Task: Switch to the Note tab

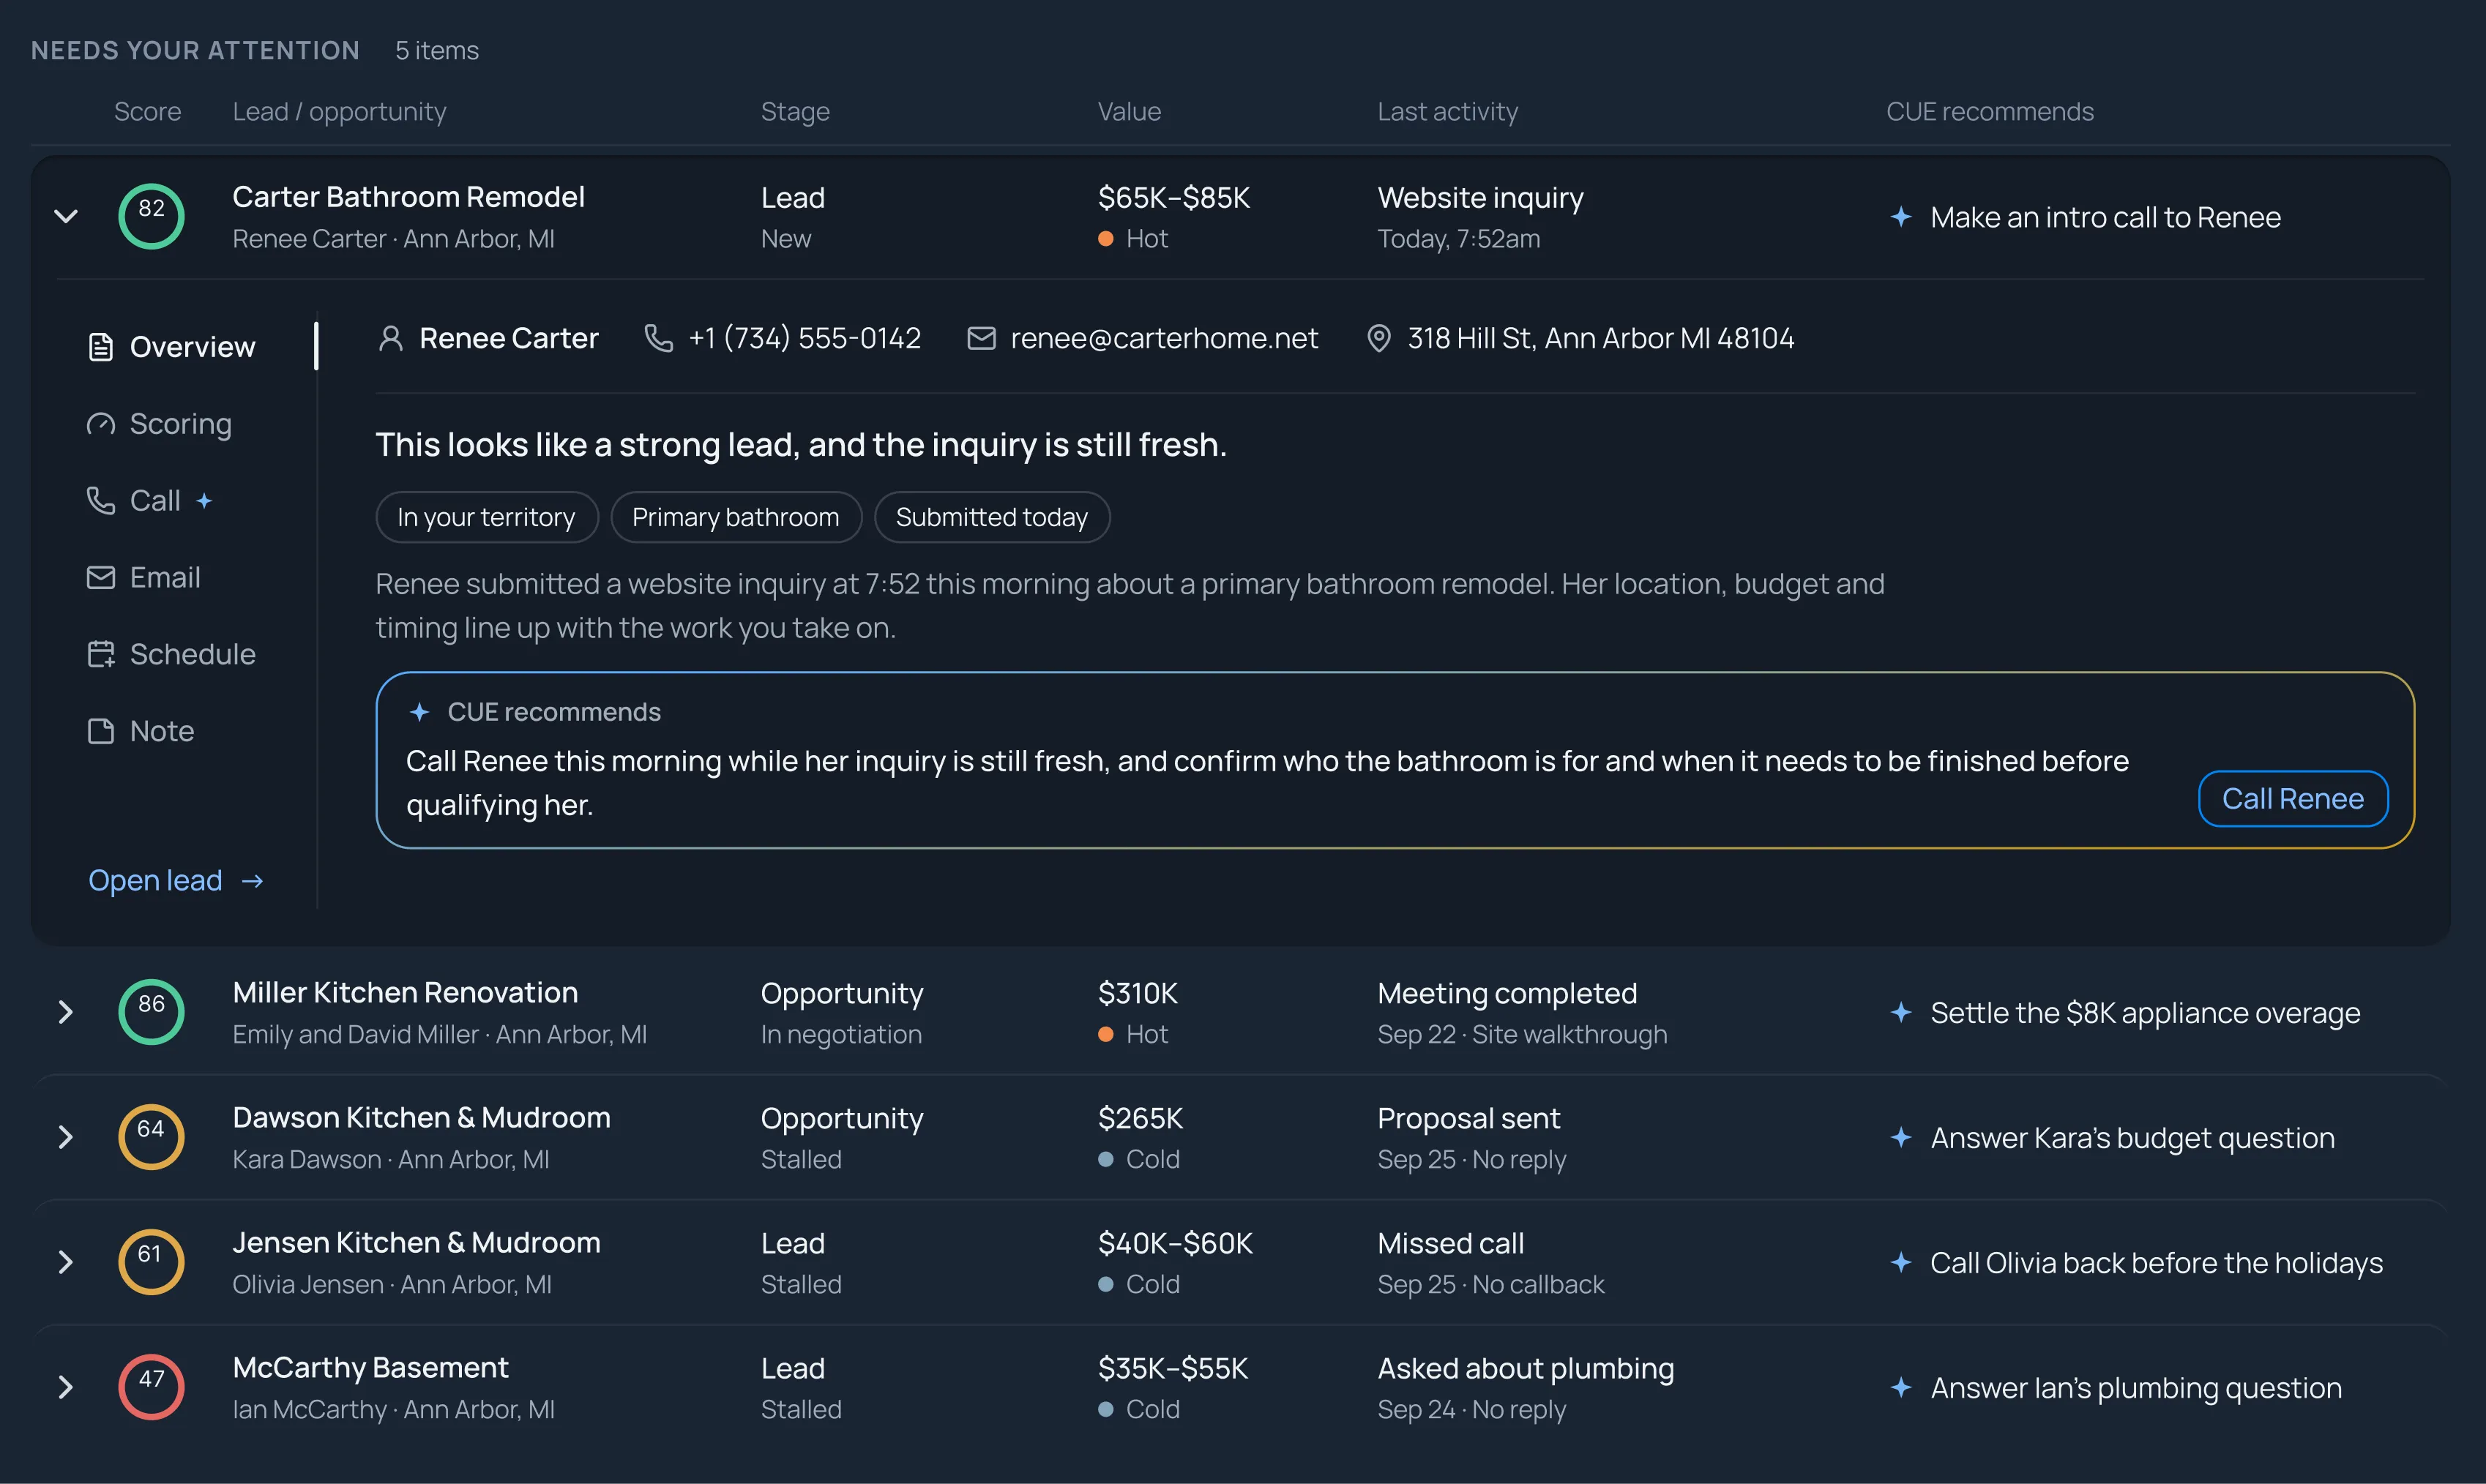Action: pyautogui.click(x=141, y=732)
